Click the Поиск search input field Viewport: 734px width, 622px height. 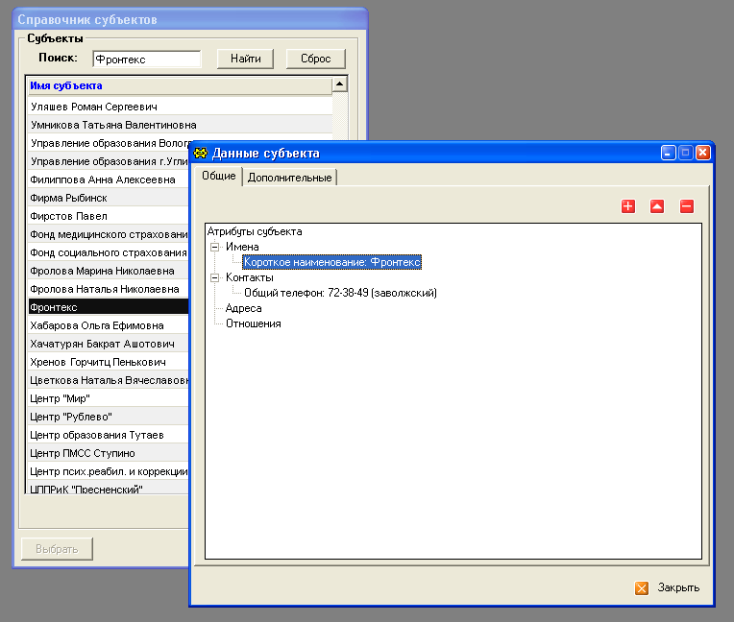pyautogui.click(x=145, y=60)
